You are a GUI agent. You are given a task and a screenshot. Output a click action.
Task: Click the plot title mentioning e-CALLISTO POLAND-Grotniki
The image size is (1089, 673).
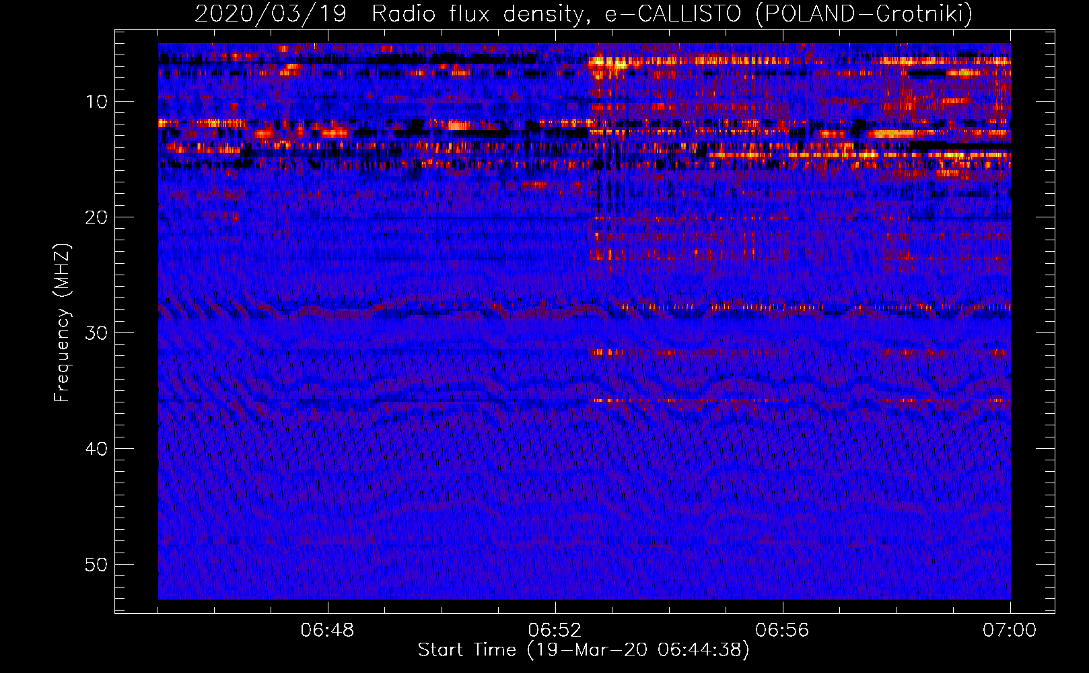click(584, 13)
